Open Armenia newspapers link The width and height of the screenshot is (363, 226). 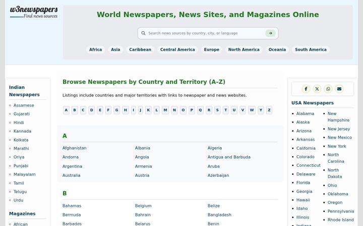point(143,166)
